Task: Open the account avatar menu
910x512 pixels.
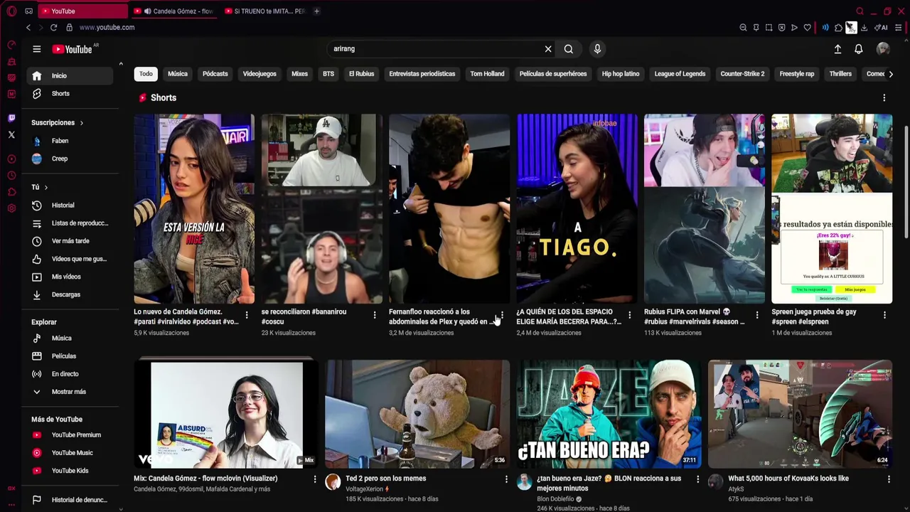Action: click(x=883, y=49)
